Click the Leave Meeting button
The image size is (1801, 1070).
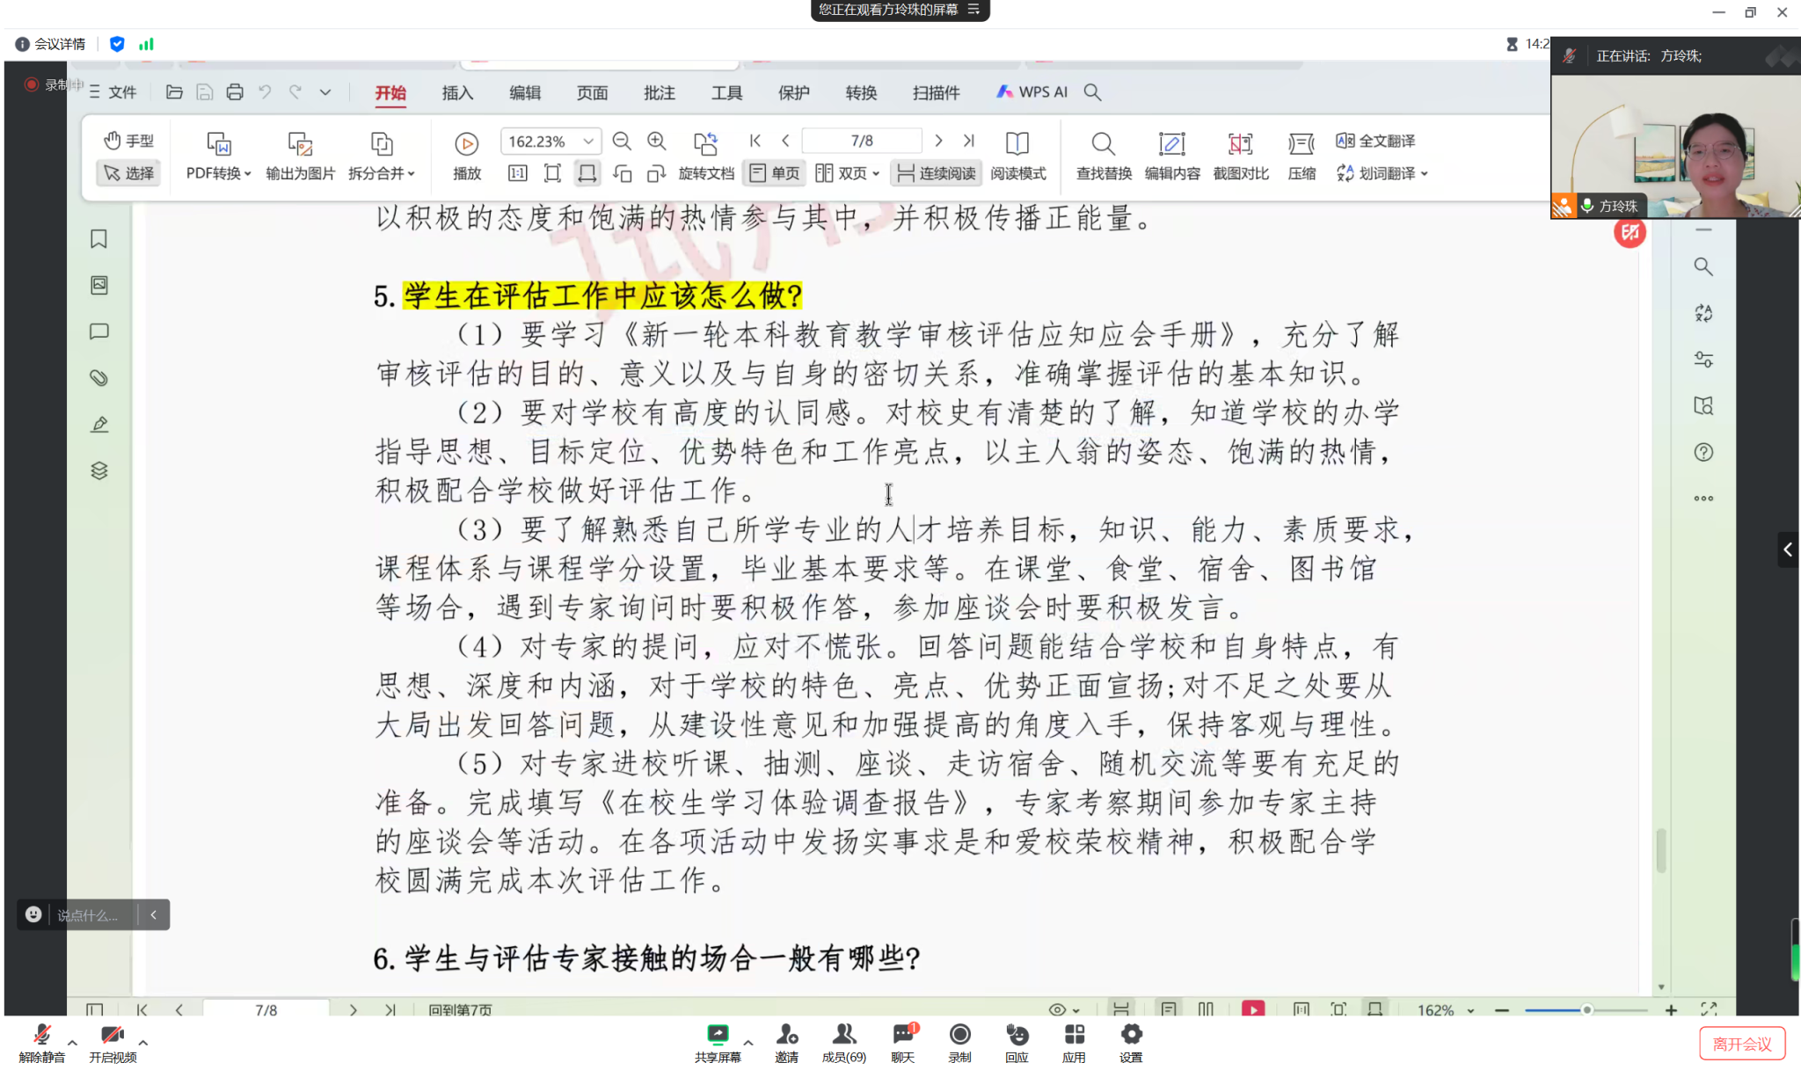1741,1044
